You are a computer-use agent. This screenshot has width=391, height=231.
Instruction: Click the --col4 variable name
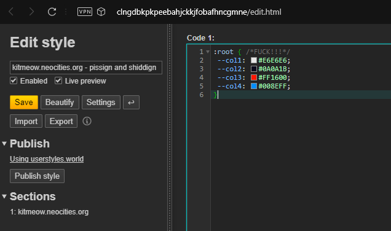tap(230, 86)
